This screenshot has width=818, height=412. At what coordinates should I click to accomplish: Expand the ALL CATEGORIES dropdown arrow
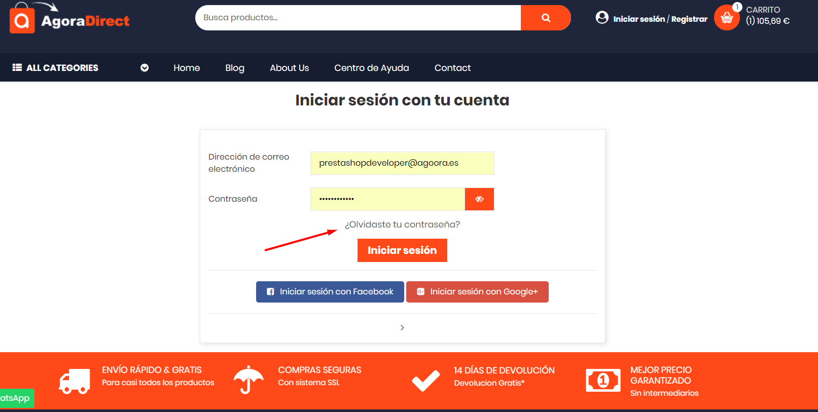145,68
